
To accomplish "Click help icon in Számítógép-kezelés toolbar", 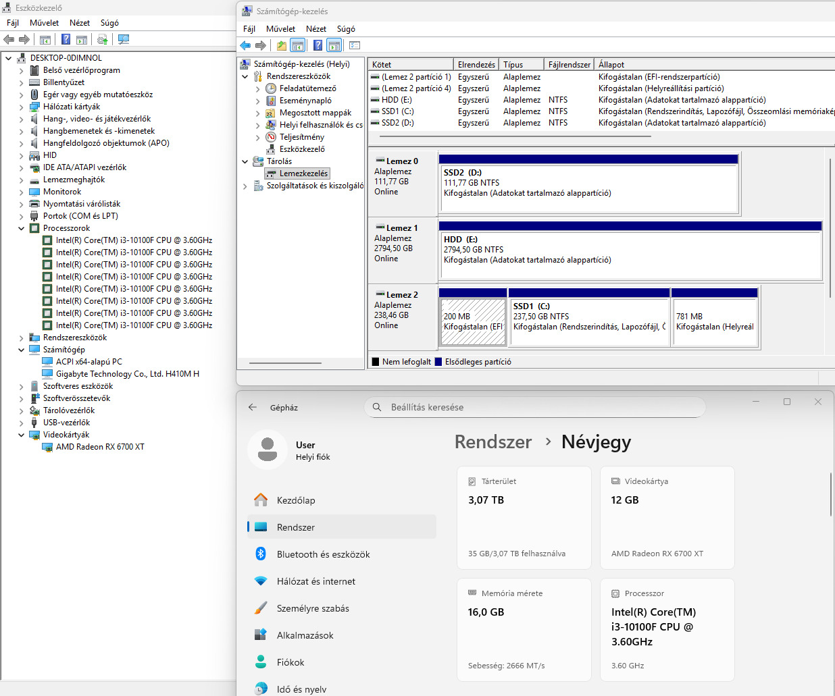I will [318, 45].
